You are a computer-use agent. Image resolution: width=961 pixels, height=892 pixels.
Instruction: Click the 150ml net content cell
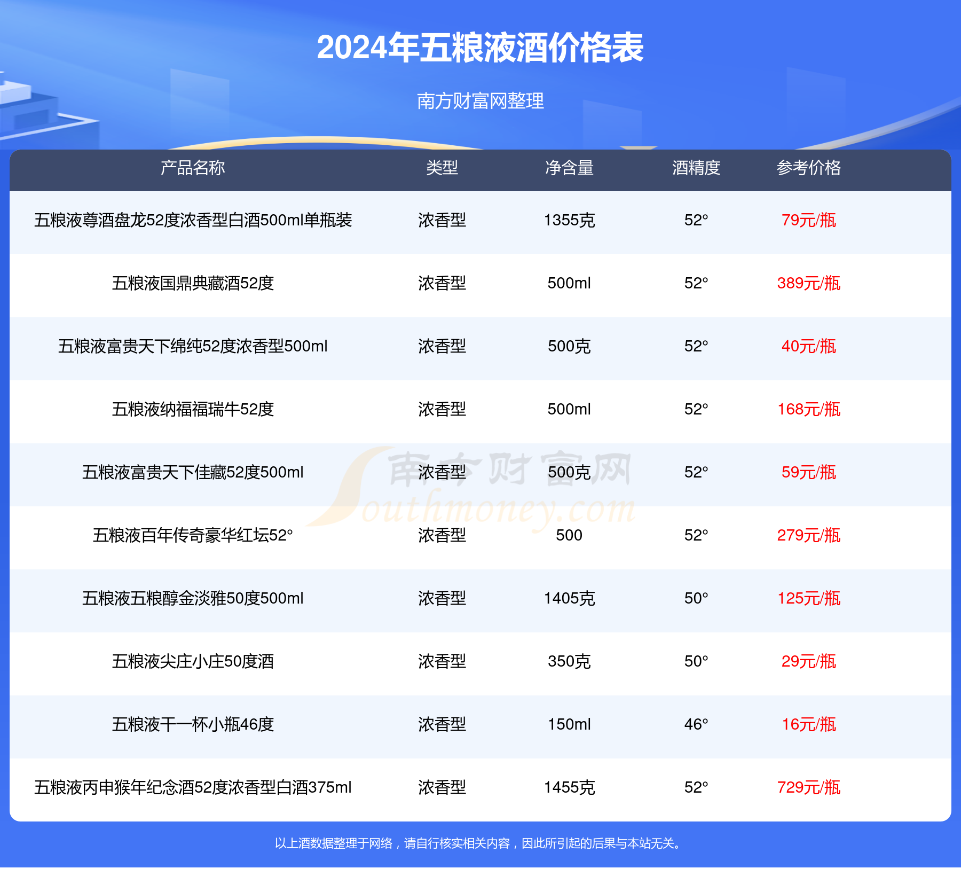coord(569,724)
